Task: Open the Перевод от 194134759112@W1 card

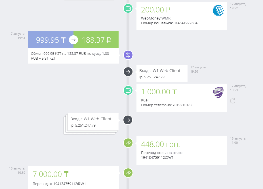Action: 73,178
